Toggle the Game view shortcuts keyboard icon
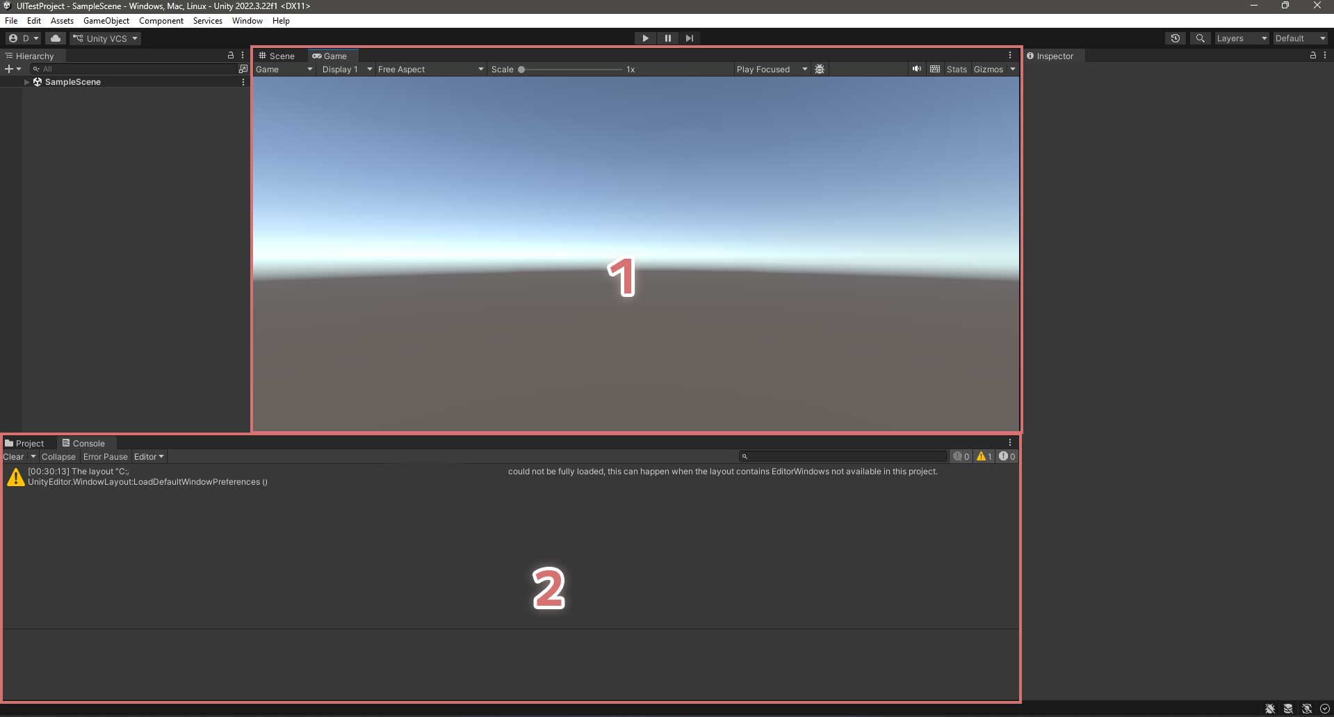 pyautogui.click(x=935, y=69)
